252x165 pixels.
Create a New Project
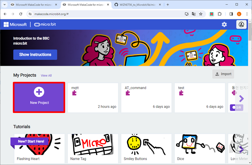click(39, 97)
